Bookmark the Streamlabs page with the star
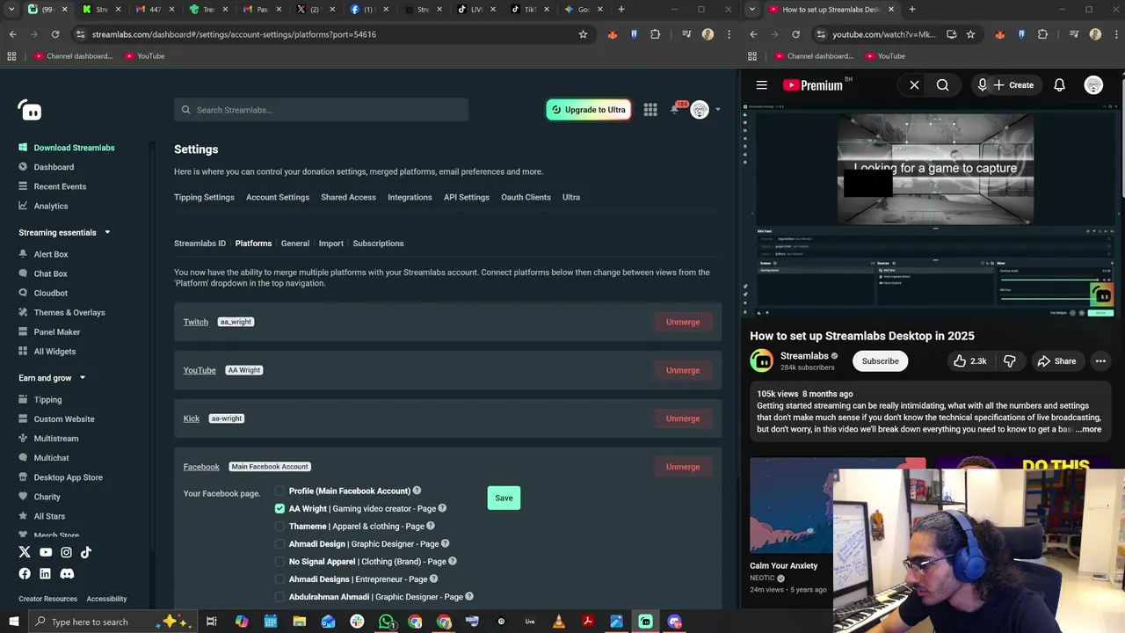The image size is (1125, 633). [x=583, y=34]
